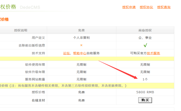Click the 个人非营利 cell

(x=81, y=38)
